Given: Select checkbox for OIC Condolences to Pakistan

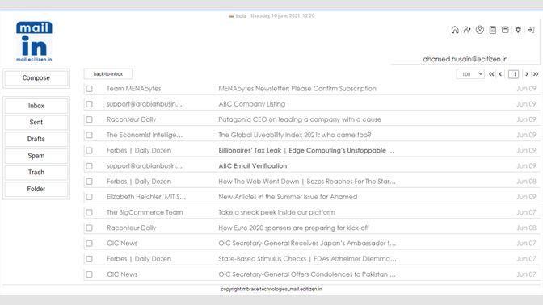Looking at the screenshot, I should 90,274.
